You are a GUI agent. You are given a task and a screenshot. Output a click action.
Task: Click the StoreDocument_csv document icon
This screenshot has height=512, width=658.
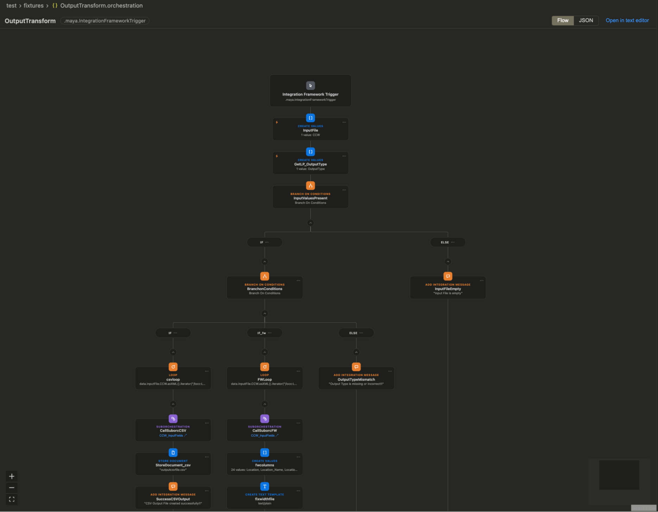point(173,452)
